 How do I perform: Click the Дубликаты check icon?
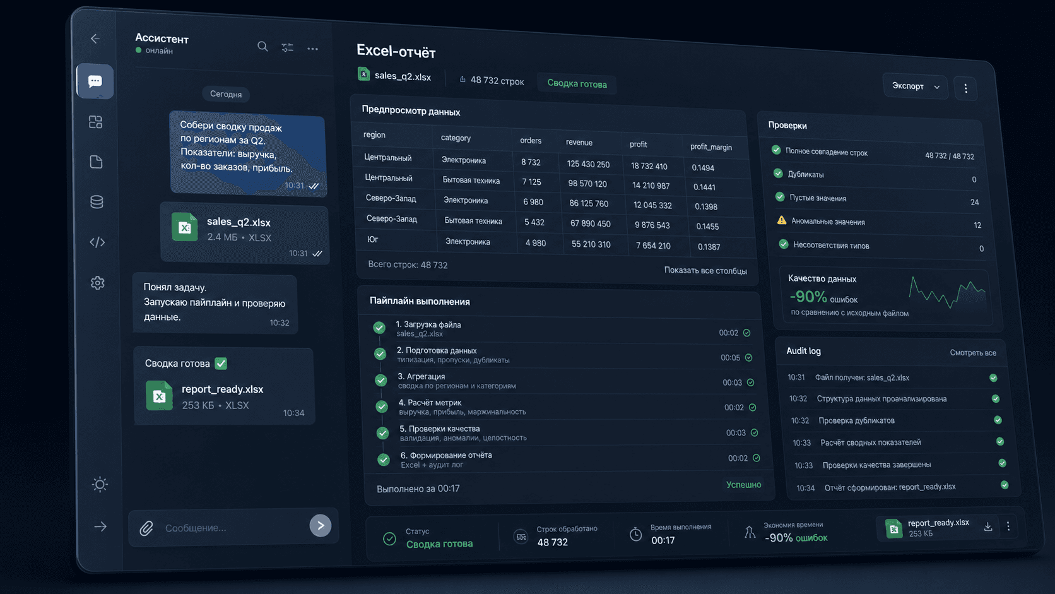(778, 173)
